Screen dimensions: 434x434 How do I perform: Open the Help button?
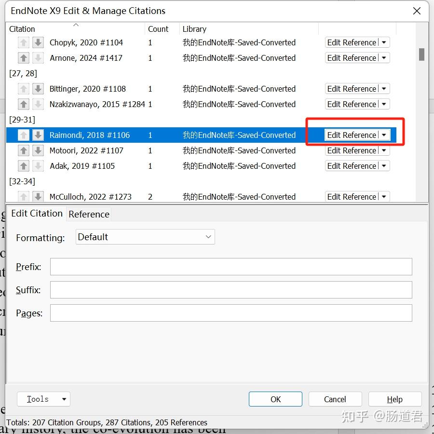[395, 399]
